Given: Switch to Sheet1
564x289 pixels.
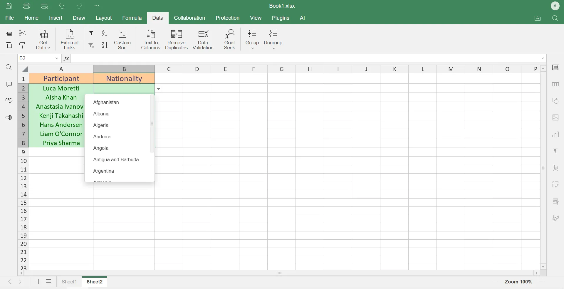Looking at the screenshot, I should pos(69,282).
